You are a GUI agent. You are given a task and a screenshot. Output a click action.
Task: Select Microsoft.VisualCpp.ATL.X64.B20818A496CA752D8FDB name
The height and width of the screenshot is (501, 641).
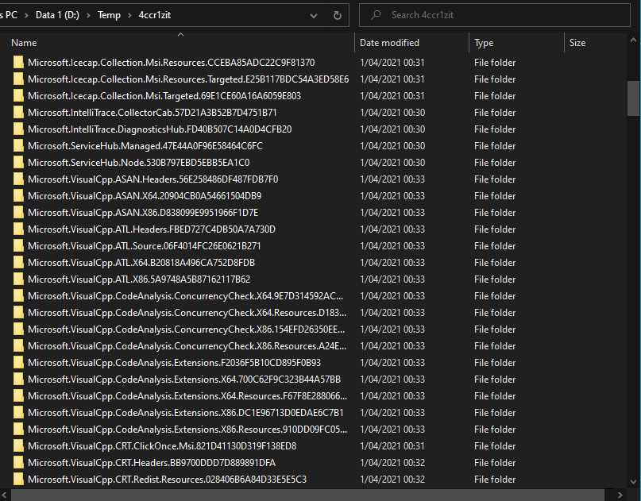click(141, 262)
